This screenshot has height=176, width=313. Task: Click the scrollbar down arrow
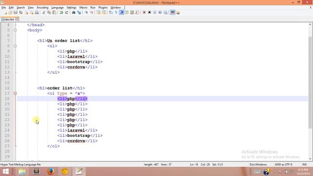click(x=310, y=159)
